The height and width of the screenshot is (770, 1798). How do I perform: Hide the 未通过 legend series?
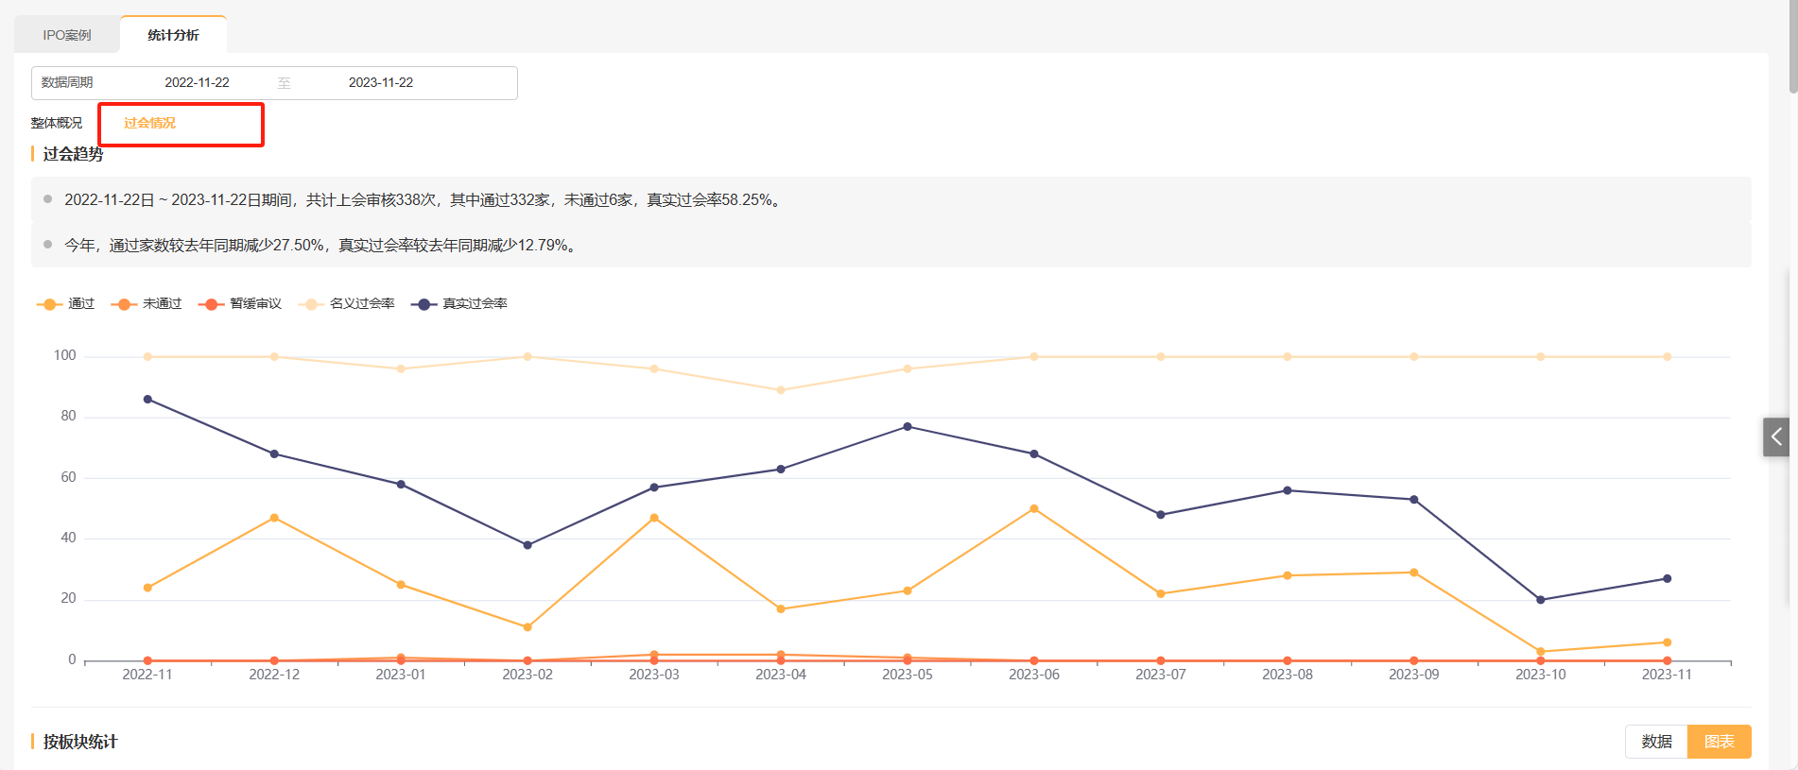[147, 303]
